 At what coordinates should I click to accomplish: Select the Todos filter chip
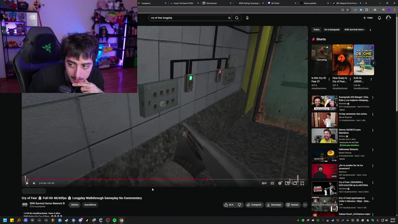pyautogui.click(x=316, y=30)
